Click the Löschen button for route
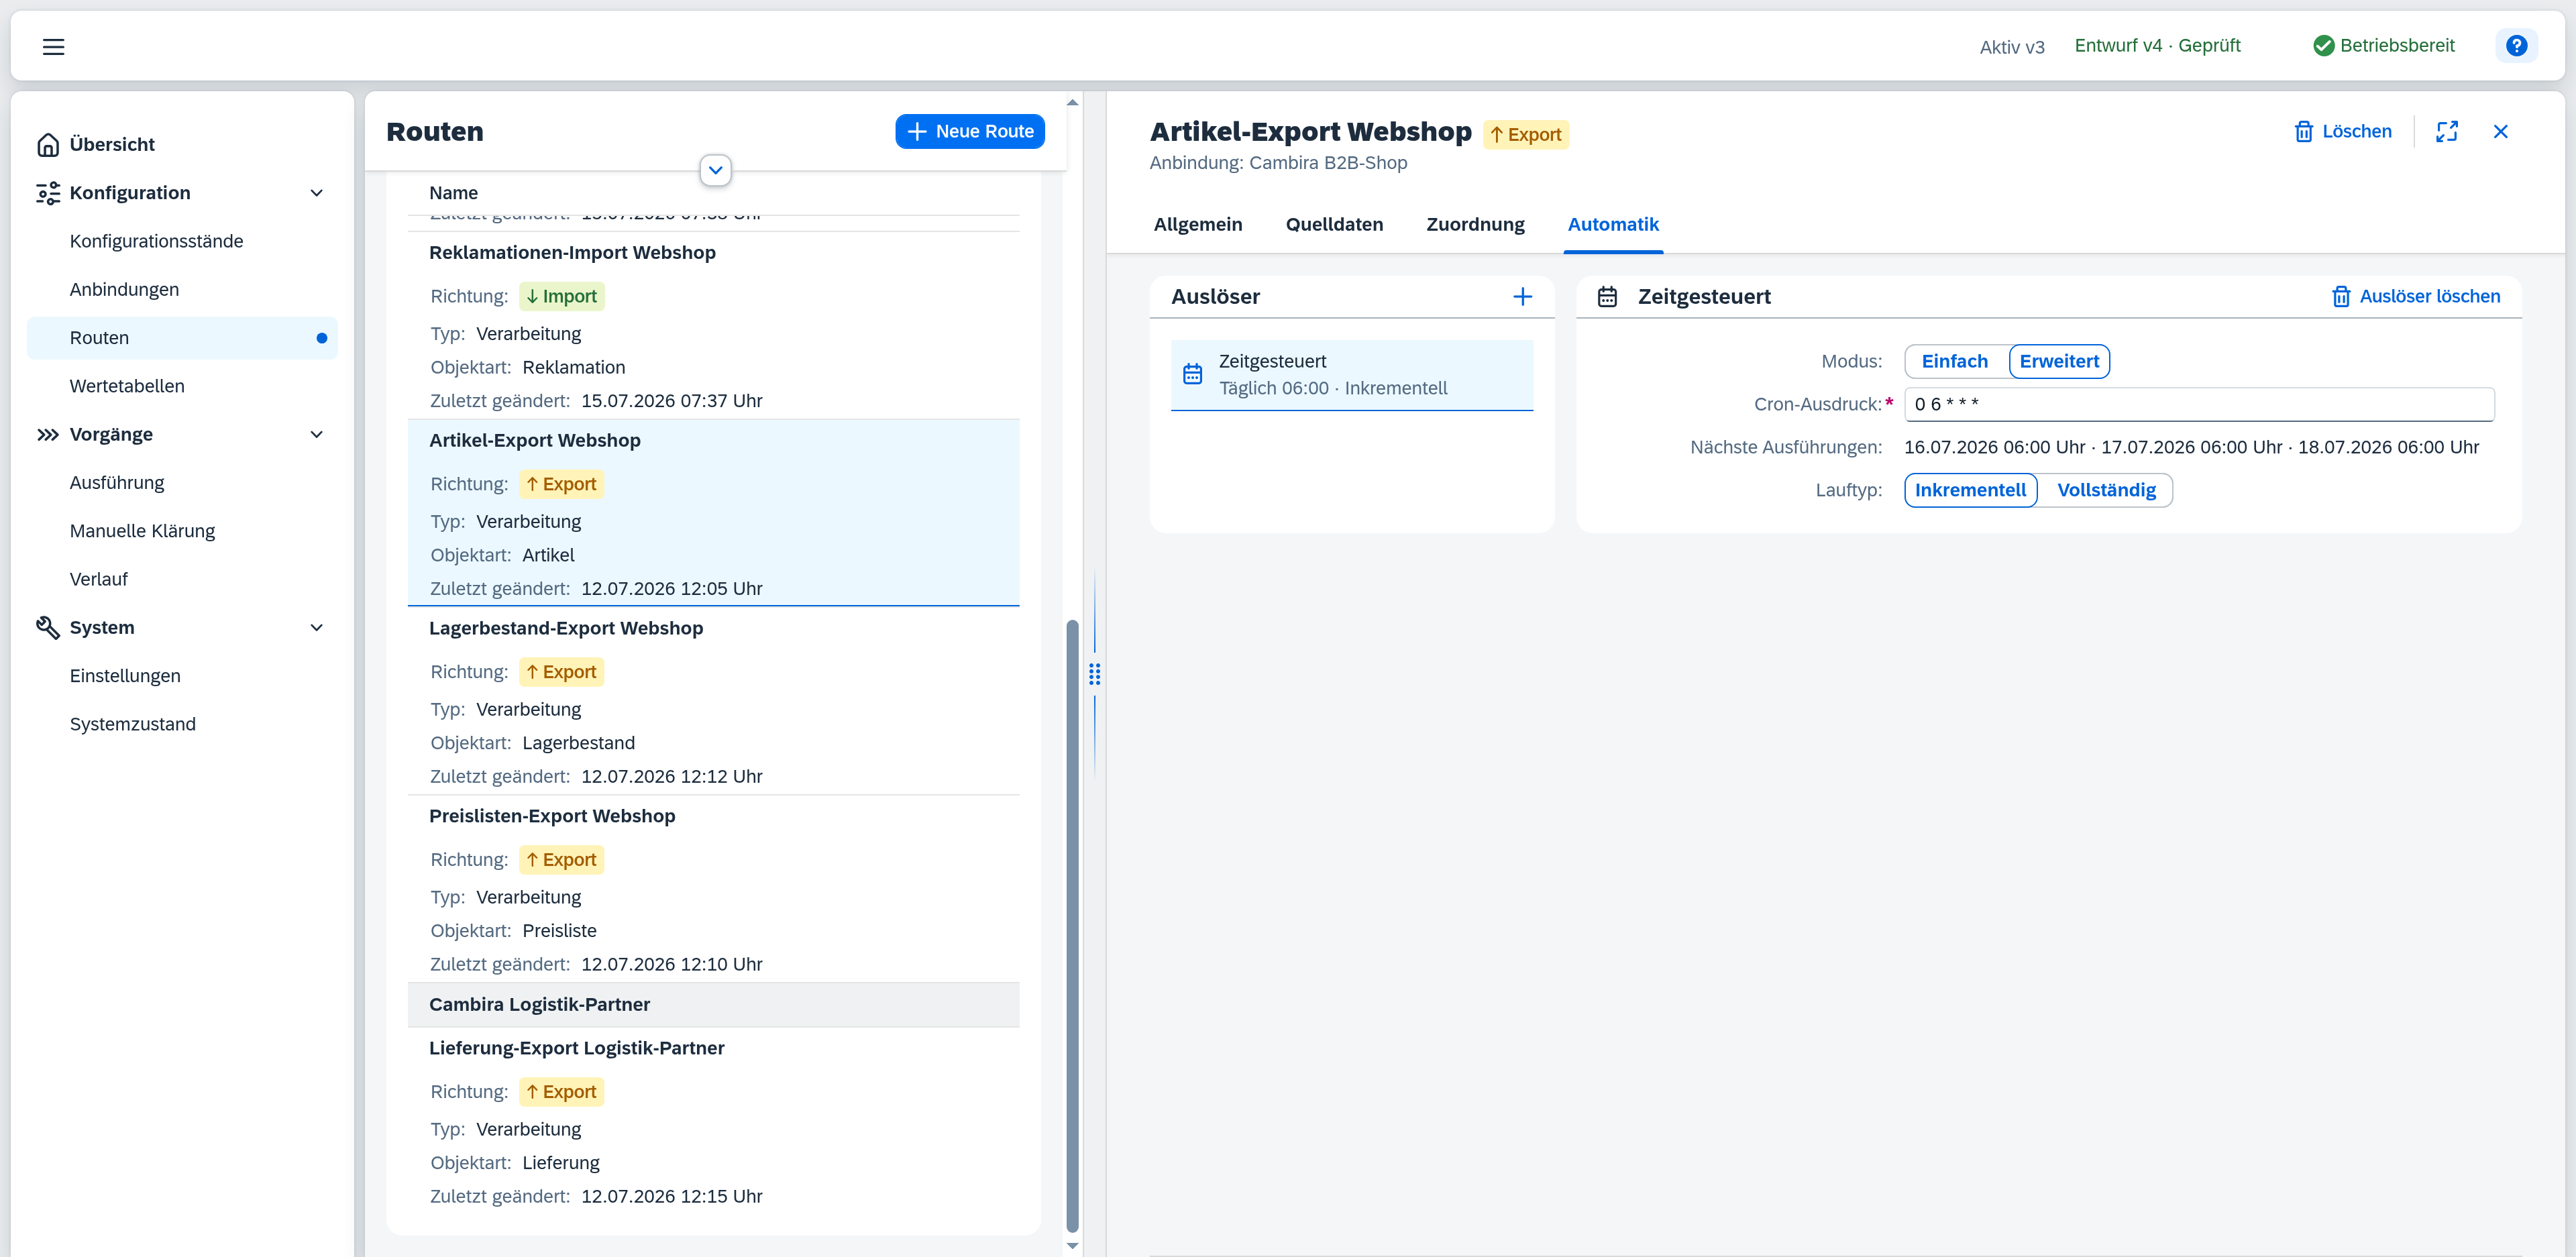 (x=2342, y=132)
